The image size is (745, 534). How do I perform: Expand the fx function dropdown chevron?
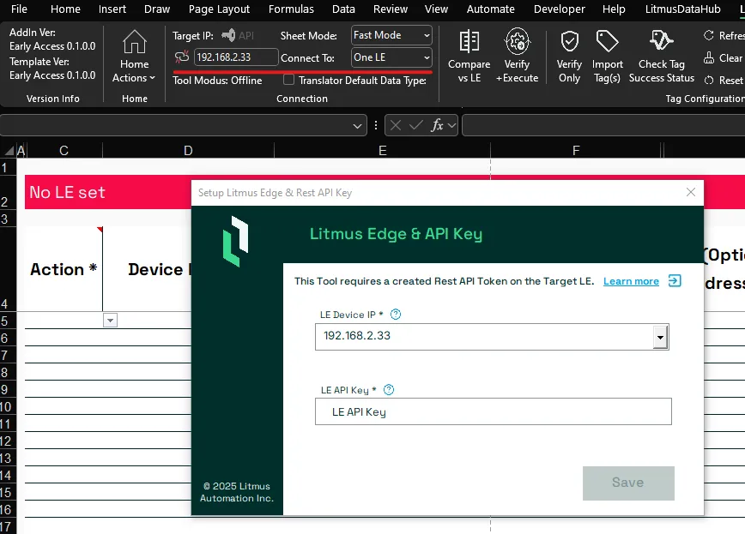click(451, 126)
